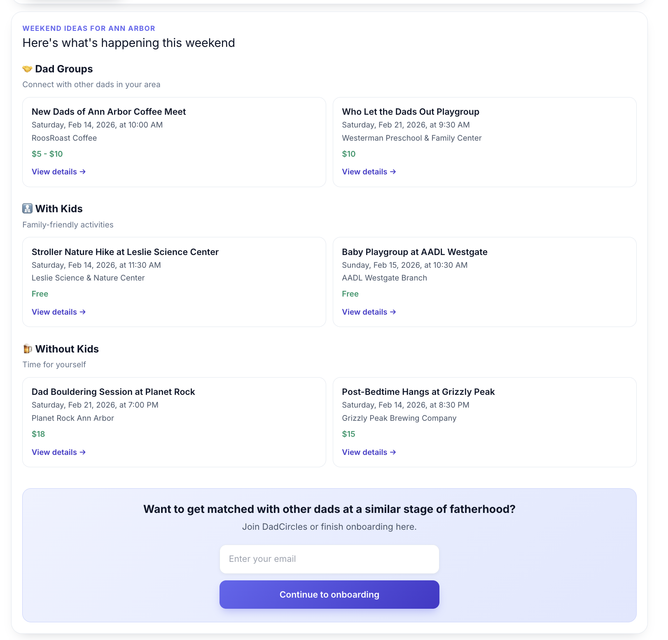Click the Stroller Nature Hike at Leslie Science Center title

(125, 252)
